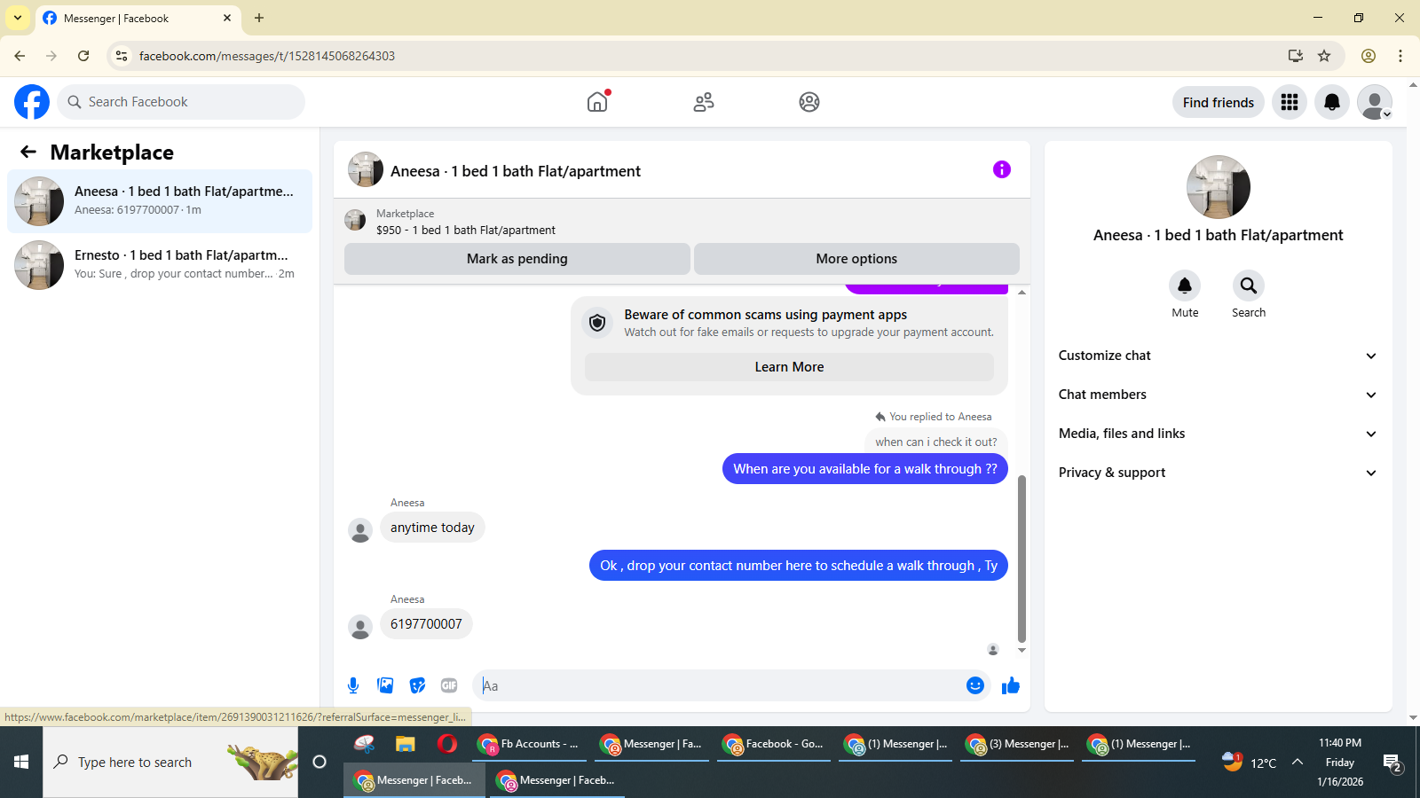The height and width of the screenshot is (798, 1420).
Task: Open Windows Start menu
Action: [21, 762]
